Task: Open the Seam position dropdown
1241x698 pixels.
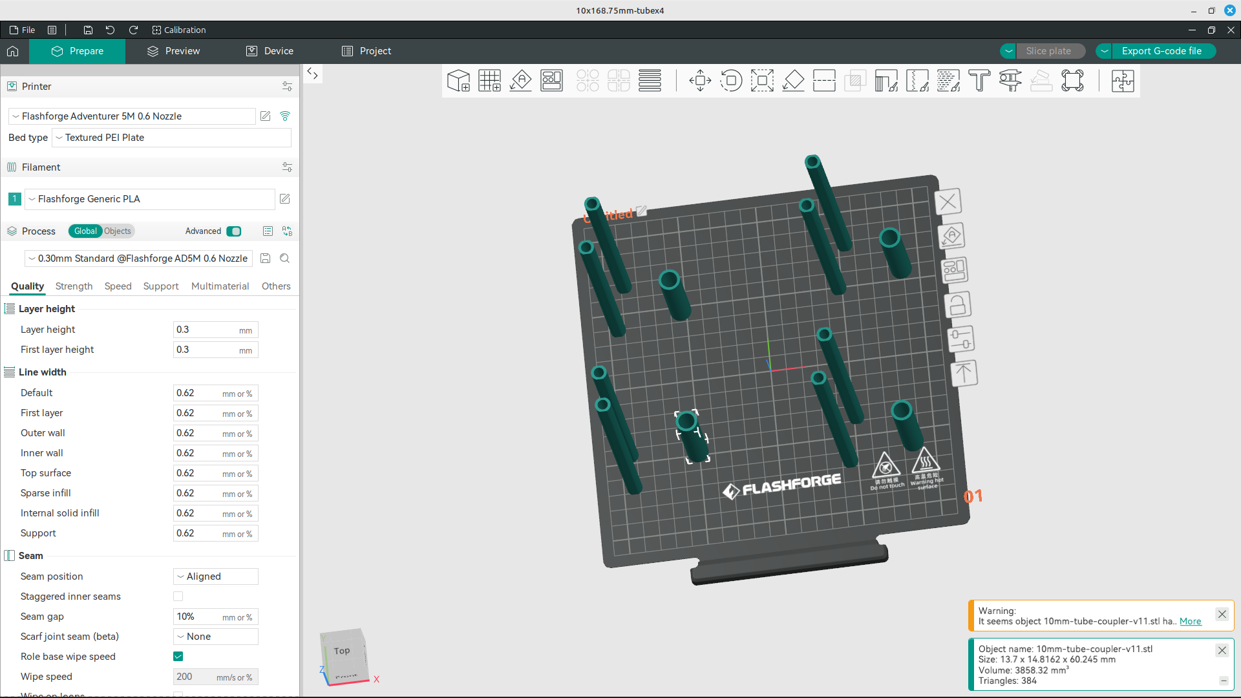Action: pos(216,576)
